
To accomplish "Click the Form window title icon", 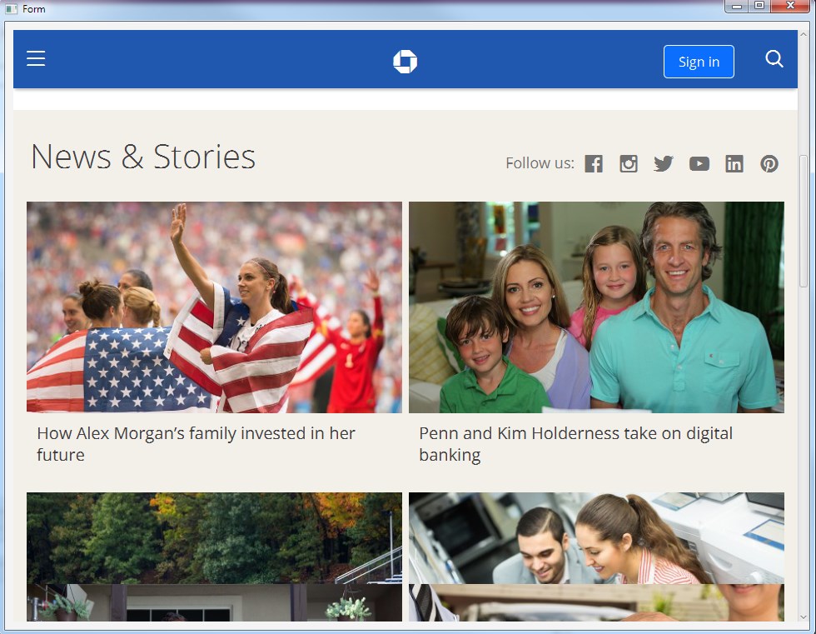I will [x=11, y=9].
